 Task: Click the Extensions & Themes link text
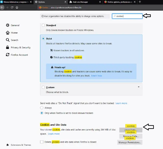coord(21,145)
